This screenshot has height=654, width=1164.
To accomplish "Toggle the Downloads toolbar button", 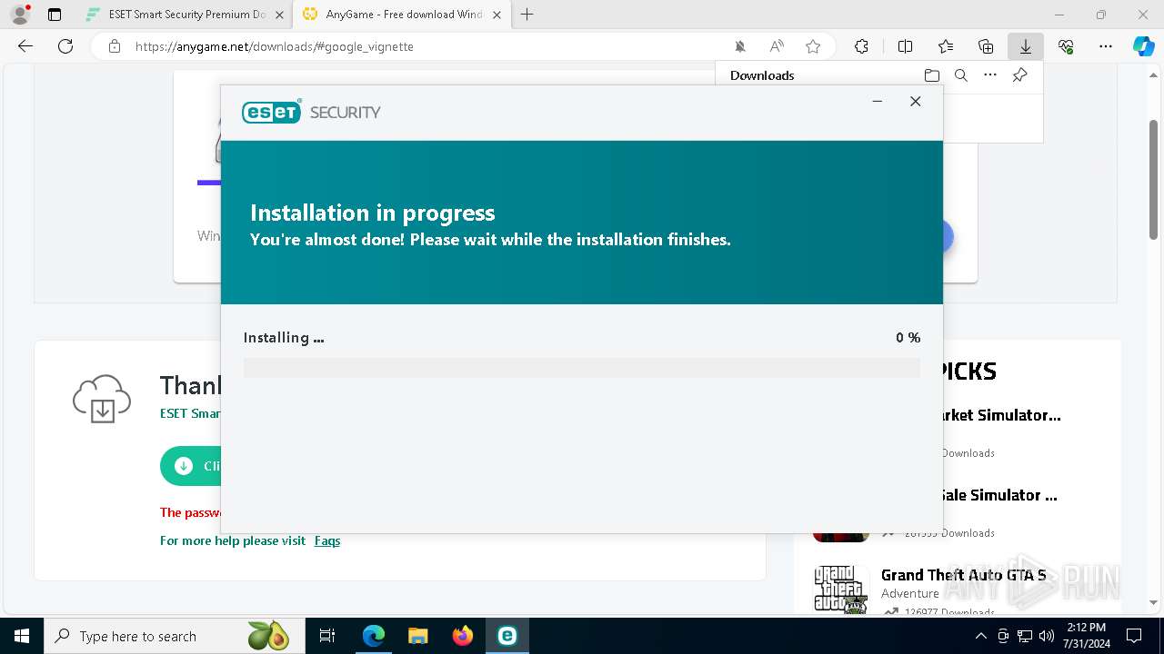I will click(x=1026, y=46).
